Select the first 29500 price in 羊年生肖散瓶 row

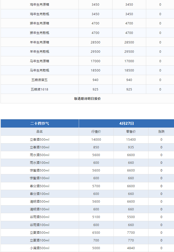[x=95, y=52]
